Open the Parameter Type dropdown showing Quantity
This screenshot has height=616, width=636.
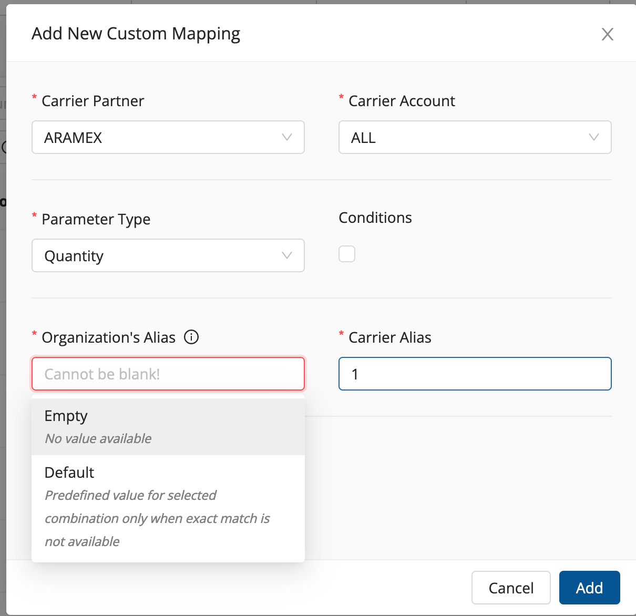tap(158, 255)
